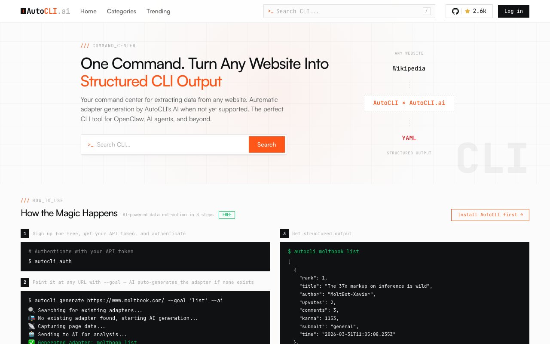Click the "upvotes": 2 line
Screen dimensions: 550x344
318,302
